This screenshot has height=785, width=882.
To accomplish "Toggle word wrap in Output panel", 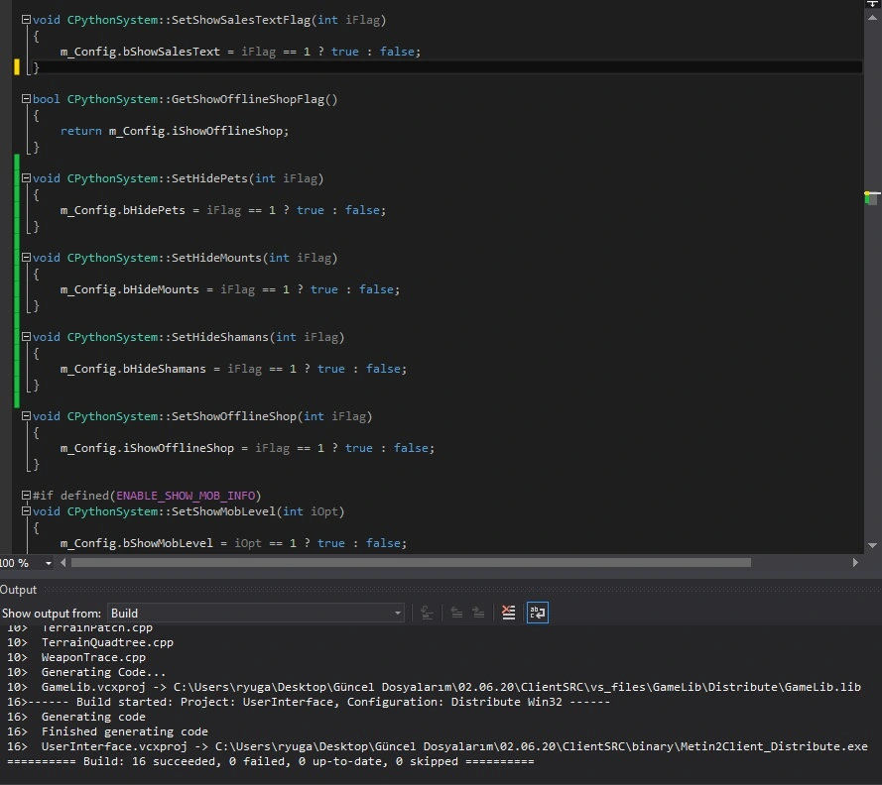I will coord(537,613).
